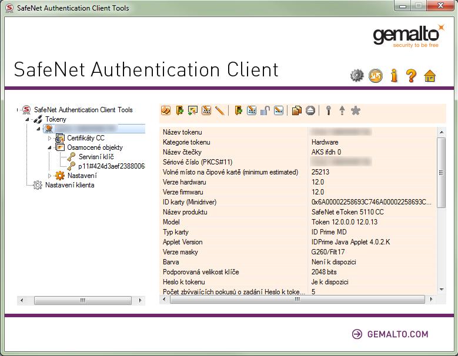458x356 pixels.
Task: Click the Initialize Token eraser icon
Action: click(166, 110)
